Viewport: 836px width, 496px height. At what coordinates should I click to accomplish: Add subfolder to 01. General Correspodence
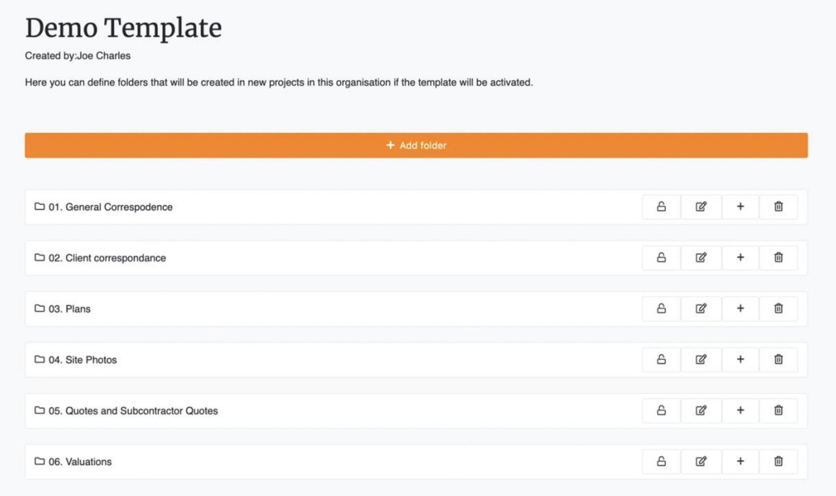740,207
